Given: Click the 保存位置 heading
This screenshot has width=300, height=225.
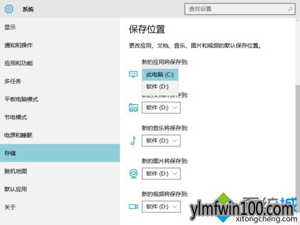Looking at the screenshot, I should [147, 29].
